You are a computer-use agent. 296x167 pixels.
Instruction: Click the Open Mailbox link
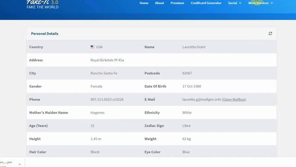(234, 99)
